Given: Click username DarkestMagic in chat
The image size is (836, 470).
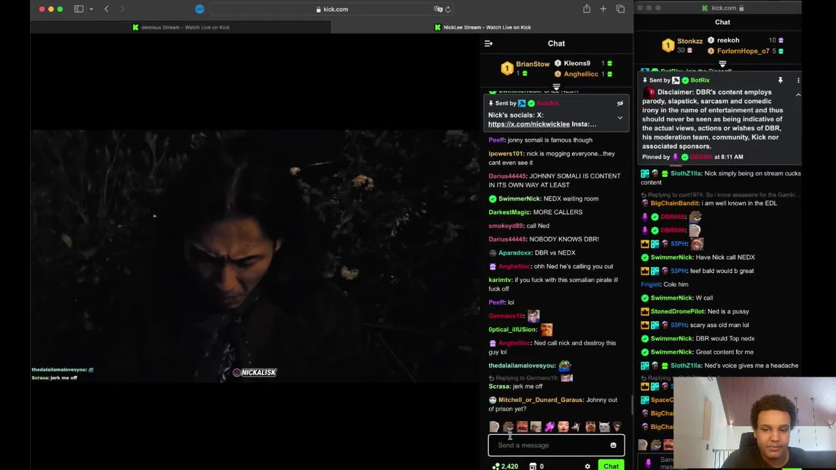Looking at the screenshot, I should pyautogui.click(x=509, y=212).
